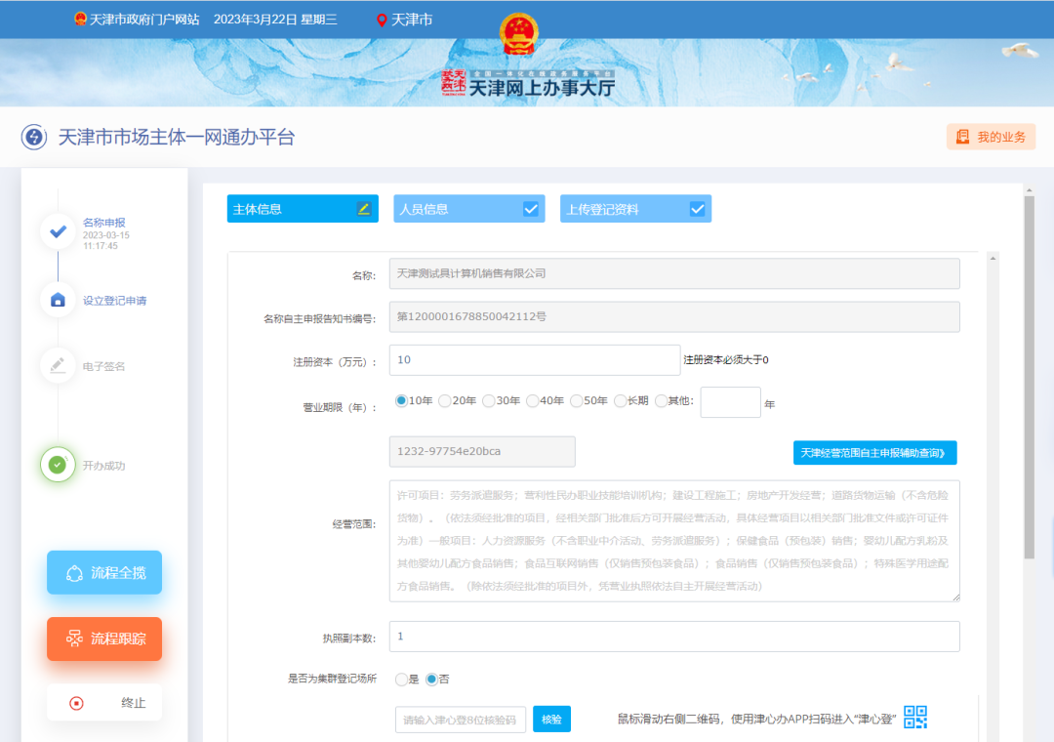1054x742 pixels.
Task: Open the 人员信息 tab
Action: pos(469,209)
